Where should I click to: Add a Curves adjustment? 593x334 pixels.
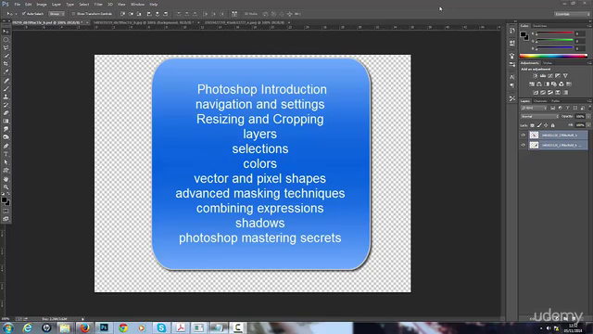[550, 76]
